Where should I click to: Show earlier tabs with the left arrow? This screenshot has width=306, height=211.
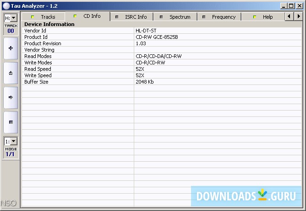(x=289, y=16)
